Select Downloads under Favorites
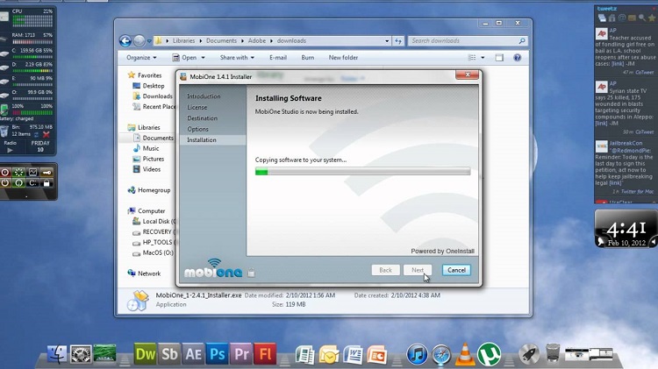This screenshot has width=658, height=369. click(x=157, y=96)
